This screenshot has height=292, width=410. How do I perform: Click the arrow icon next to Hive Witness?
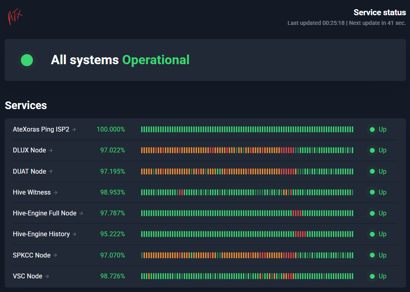(x=55, y=193)
